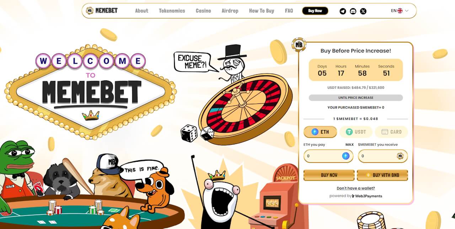Open the How To Buy page
This screenshot has height=229, width=455.
pos(262,11)
